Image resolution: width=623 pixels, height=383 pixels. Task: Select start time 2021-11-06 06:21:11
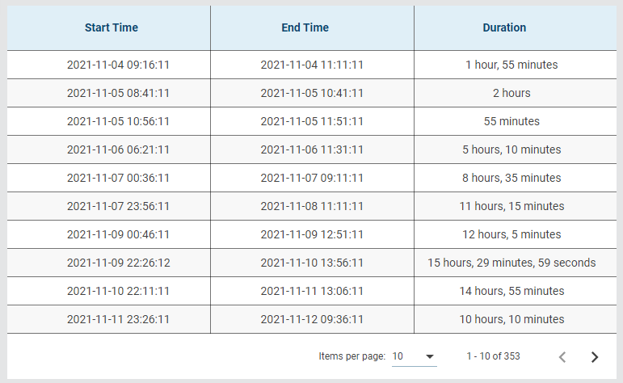(118, 149)
